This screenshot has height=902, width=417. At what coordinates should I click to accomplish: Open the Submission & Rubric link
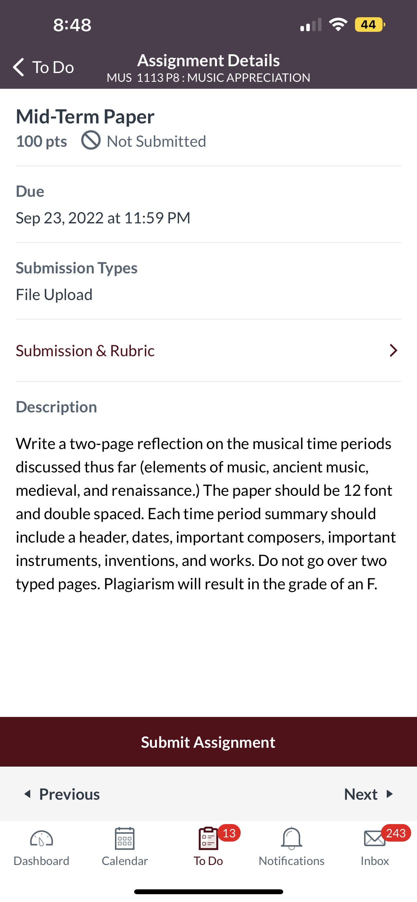85,350
